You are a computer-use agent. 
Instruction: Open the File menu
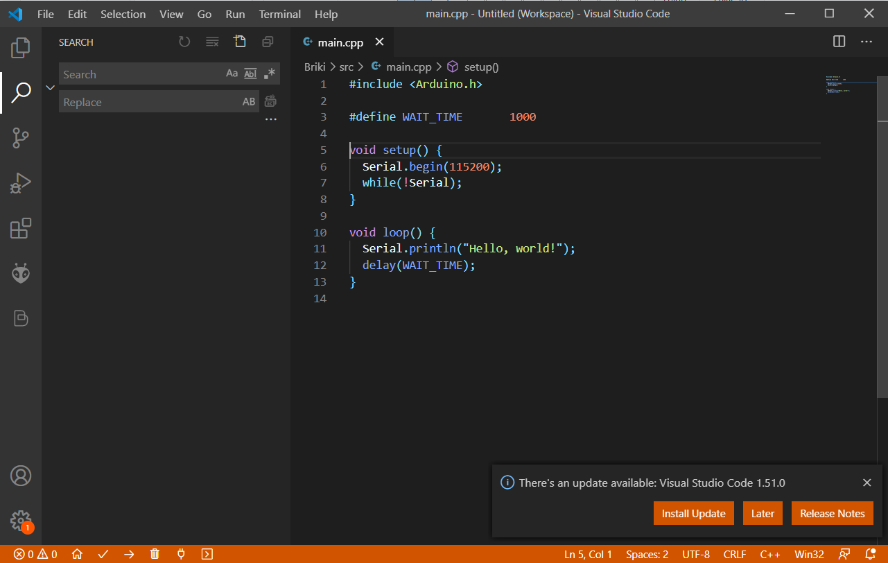(x=46, y=14)
